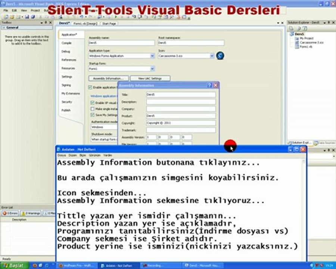Image resolution: width=336 pixels, height=269 pixels.
Task: Toggle Save My.Settings on Shutdown checkbox
Action: 93,115
